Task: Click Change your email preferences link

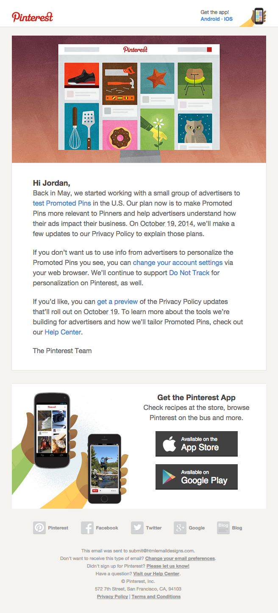Action: pos(180,558)
